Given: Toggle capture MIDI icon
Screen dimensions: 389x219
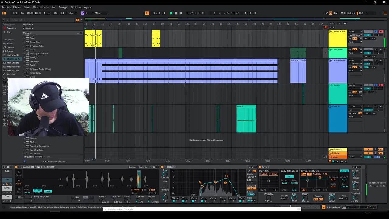Looking at the screenshot, I should pos(199,13).
